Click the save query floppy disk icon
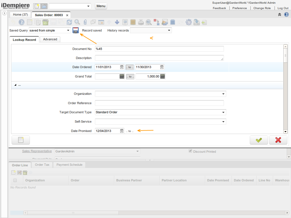 click(76, 30)
